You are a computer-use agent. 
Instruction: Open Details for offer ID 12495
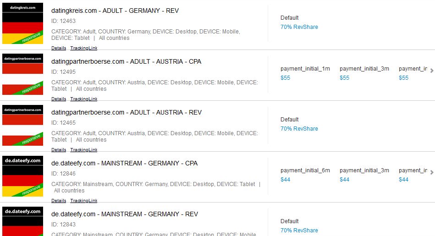[x=59, y=99]
